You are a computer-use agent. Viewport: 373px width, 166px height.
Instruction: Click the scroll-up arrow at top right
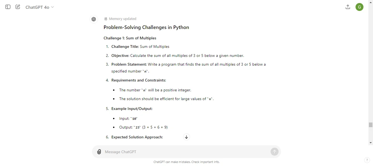click(x=371, y=2)
